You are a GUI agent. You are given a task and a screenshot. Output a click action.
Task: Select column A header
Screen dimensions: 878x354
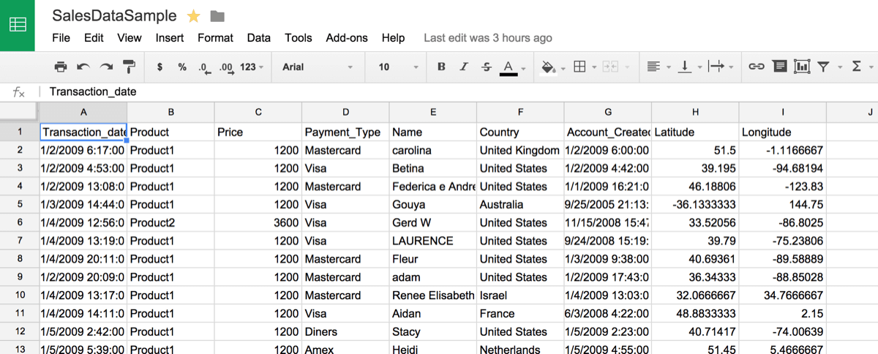coord(83,112)
